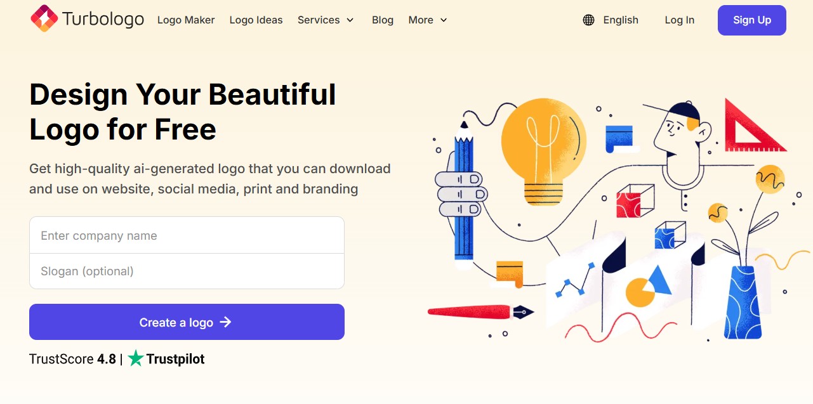Select Logo Maker in the navigation bar
The width and height of the screenshot is (813, 404).
coord(186,20)
